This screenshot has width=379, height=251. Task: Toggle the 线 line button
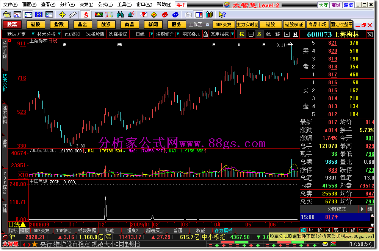click(269, 34)
